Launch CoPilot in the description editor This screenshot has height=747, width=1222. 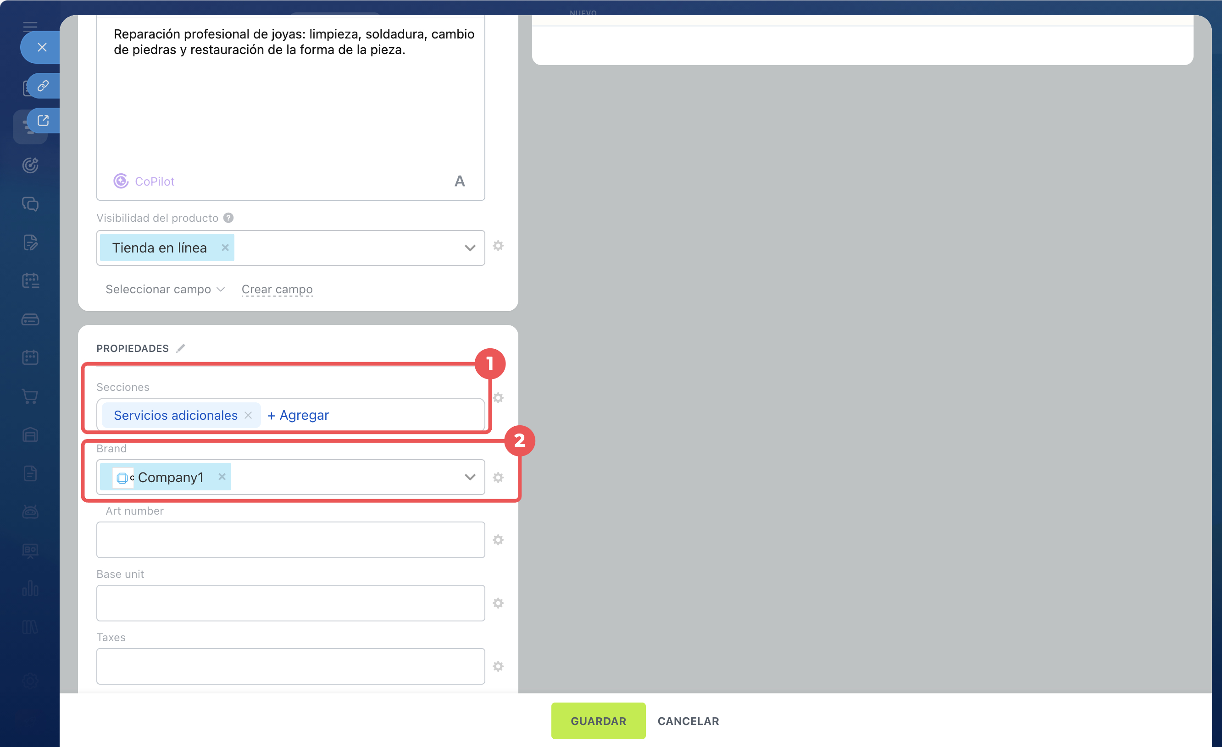pyautogui.click(x=144, y=181)
